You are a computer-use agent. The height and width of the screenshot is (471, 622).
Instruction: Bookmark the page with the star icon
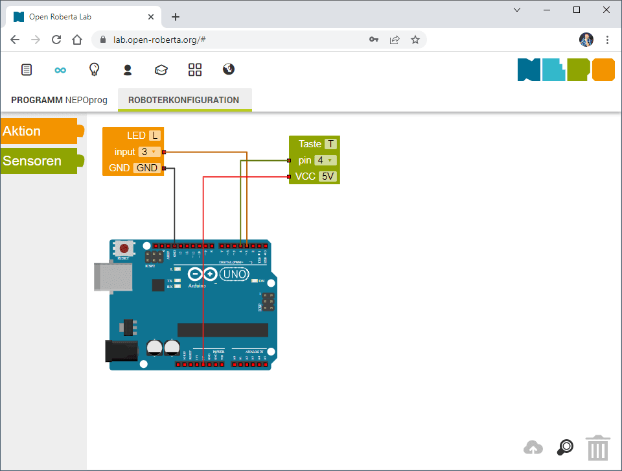[415, 40]
